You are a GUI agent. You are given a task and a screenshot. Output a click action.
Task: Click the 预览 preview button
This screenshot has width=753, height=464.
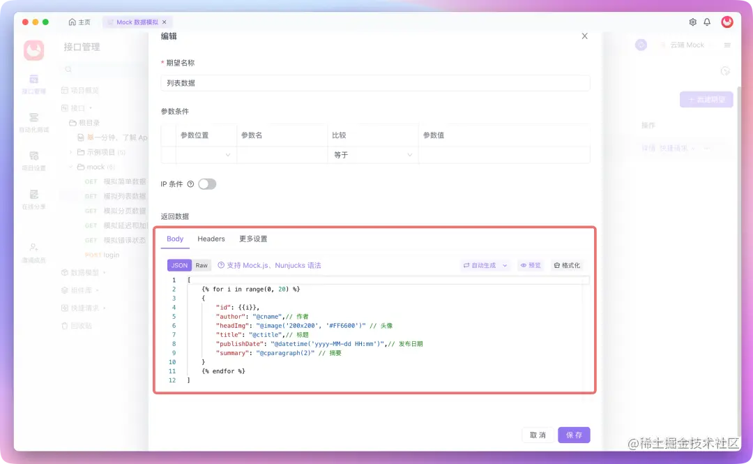[x=531, y=265]
